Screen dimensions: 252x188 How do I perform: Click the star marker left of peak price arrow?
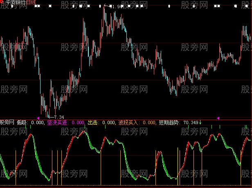click(100, 7)
